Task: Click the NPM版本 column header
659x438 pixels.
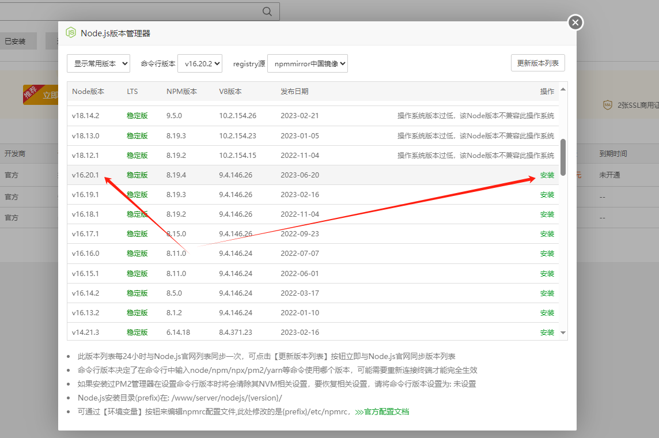Action: tap(181, 91)
